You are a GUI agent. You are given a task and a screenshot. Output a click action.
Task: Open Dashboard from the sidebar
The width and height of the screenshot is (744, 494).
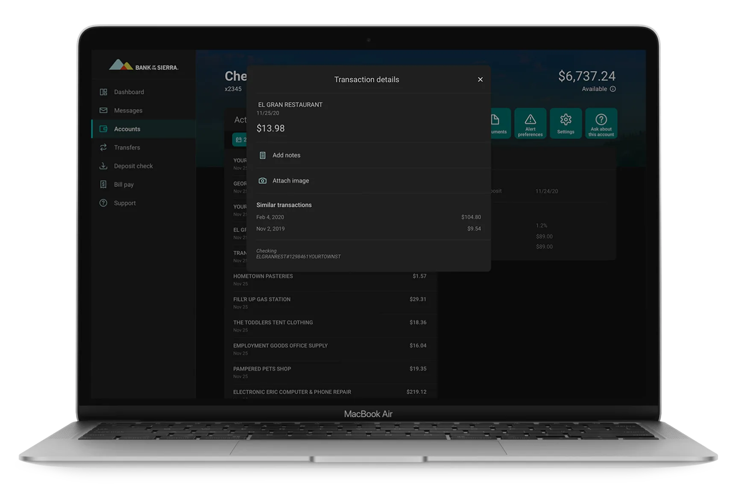click(x=129, y=92)
